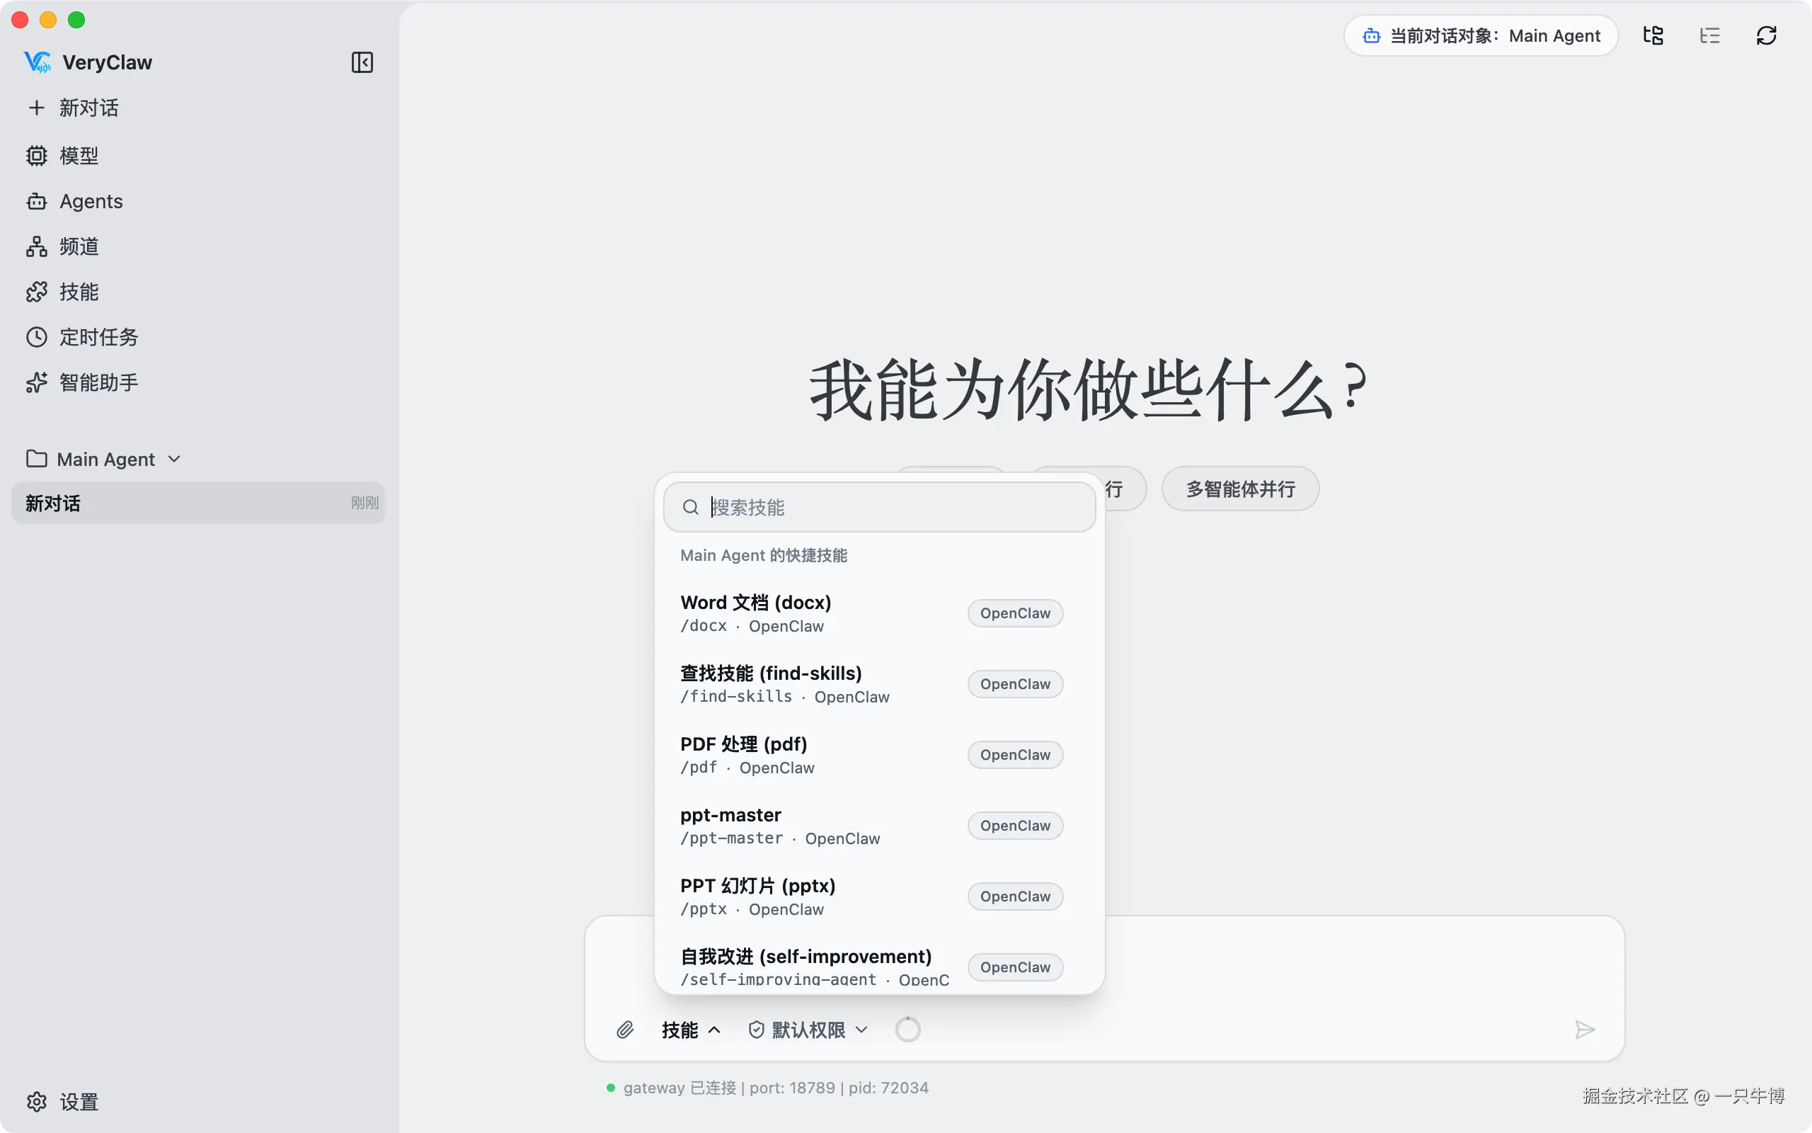The height and width of the screenshot is (1133, 1812).
Task: Click the 多智能体并行 suggestion chip
Action: pos(1240,489)
